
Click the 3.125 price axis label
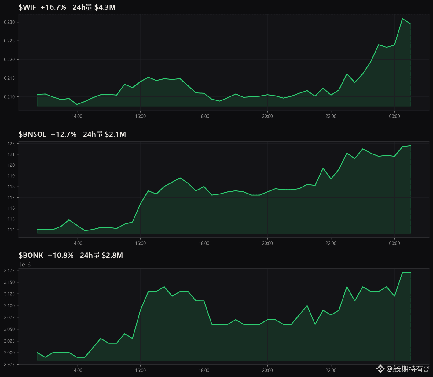9,294
